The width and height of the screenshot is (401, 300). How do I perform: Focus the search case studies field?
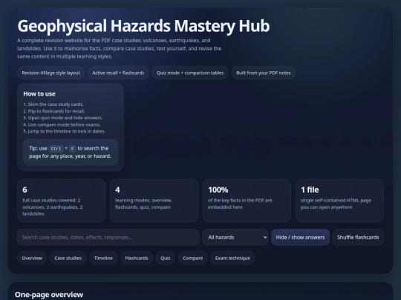pos(108,237)
